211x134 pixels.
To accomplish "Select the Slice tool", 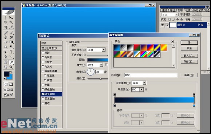I will coord(11,27).
